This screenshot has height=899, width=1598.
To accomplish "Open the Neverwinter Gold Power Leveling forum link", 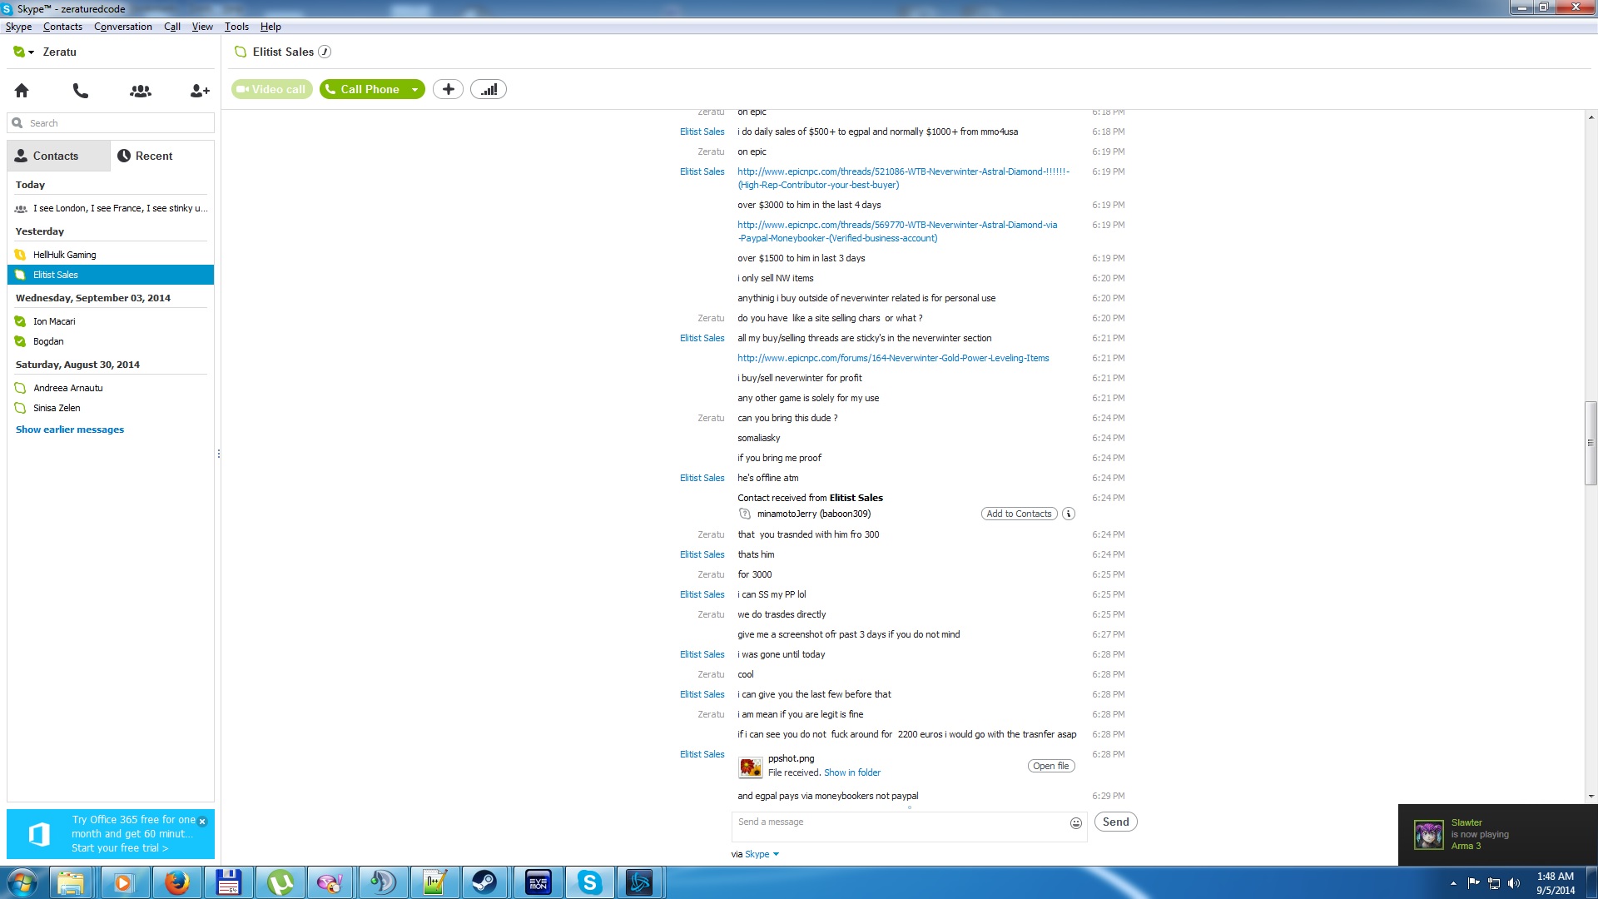I will (893, 358).
